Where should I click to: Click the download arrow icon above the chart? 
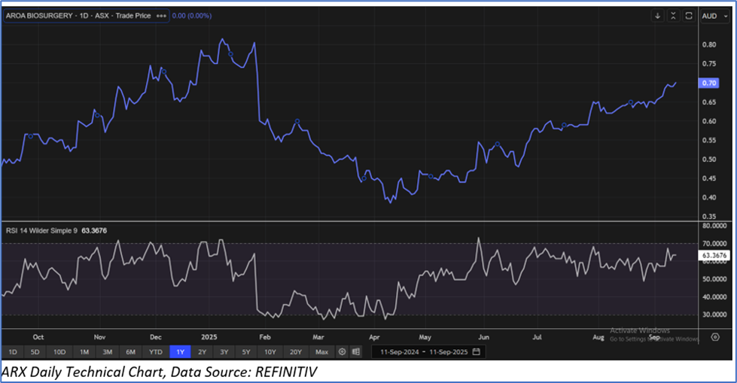coord(657,16)
